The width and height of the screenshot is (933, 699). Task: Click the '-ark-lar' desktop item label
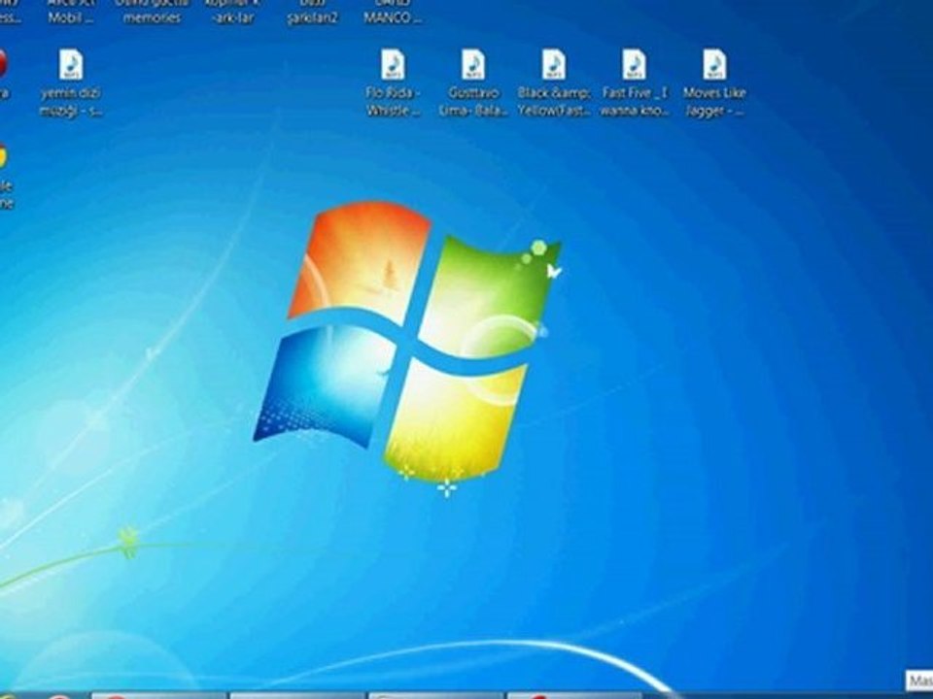(x=232, y=17)
